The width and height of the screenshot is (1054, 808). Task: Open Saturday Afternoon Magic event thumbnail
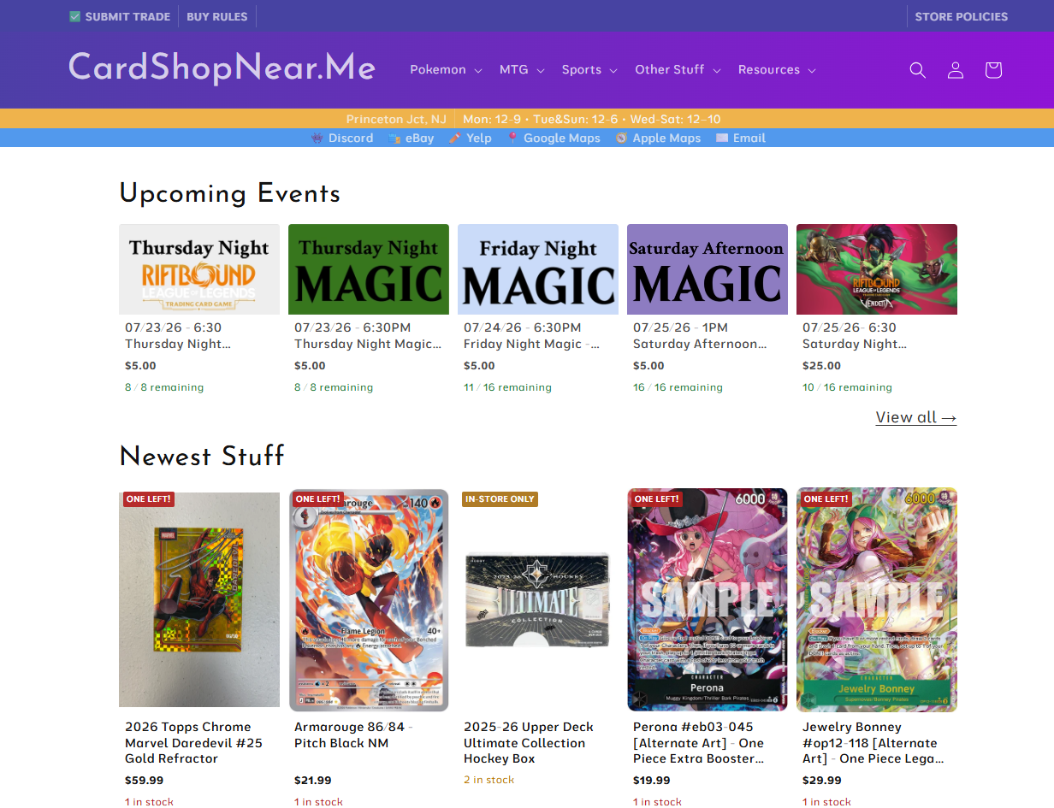click(708, 269)
